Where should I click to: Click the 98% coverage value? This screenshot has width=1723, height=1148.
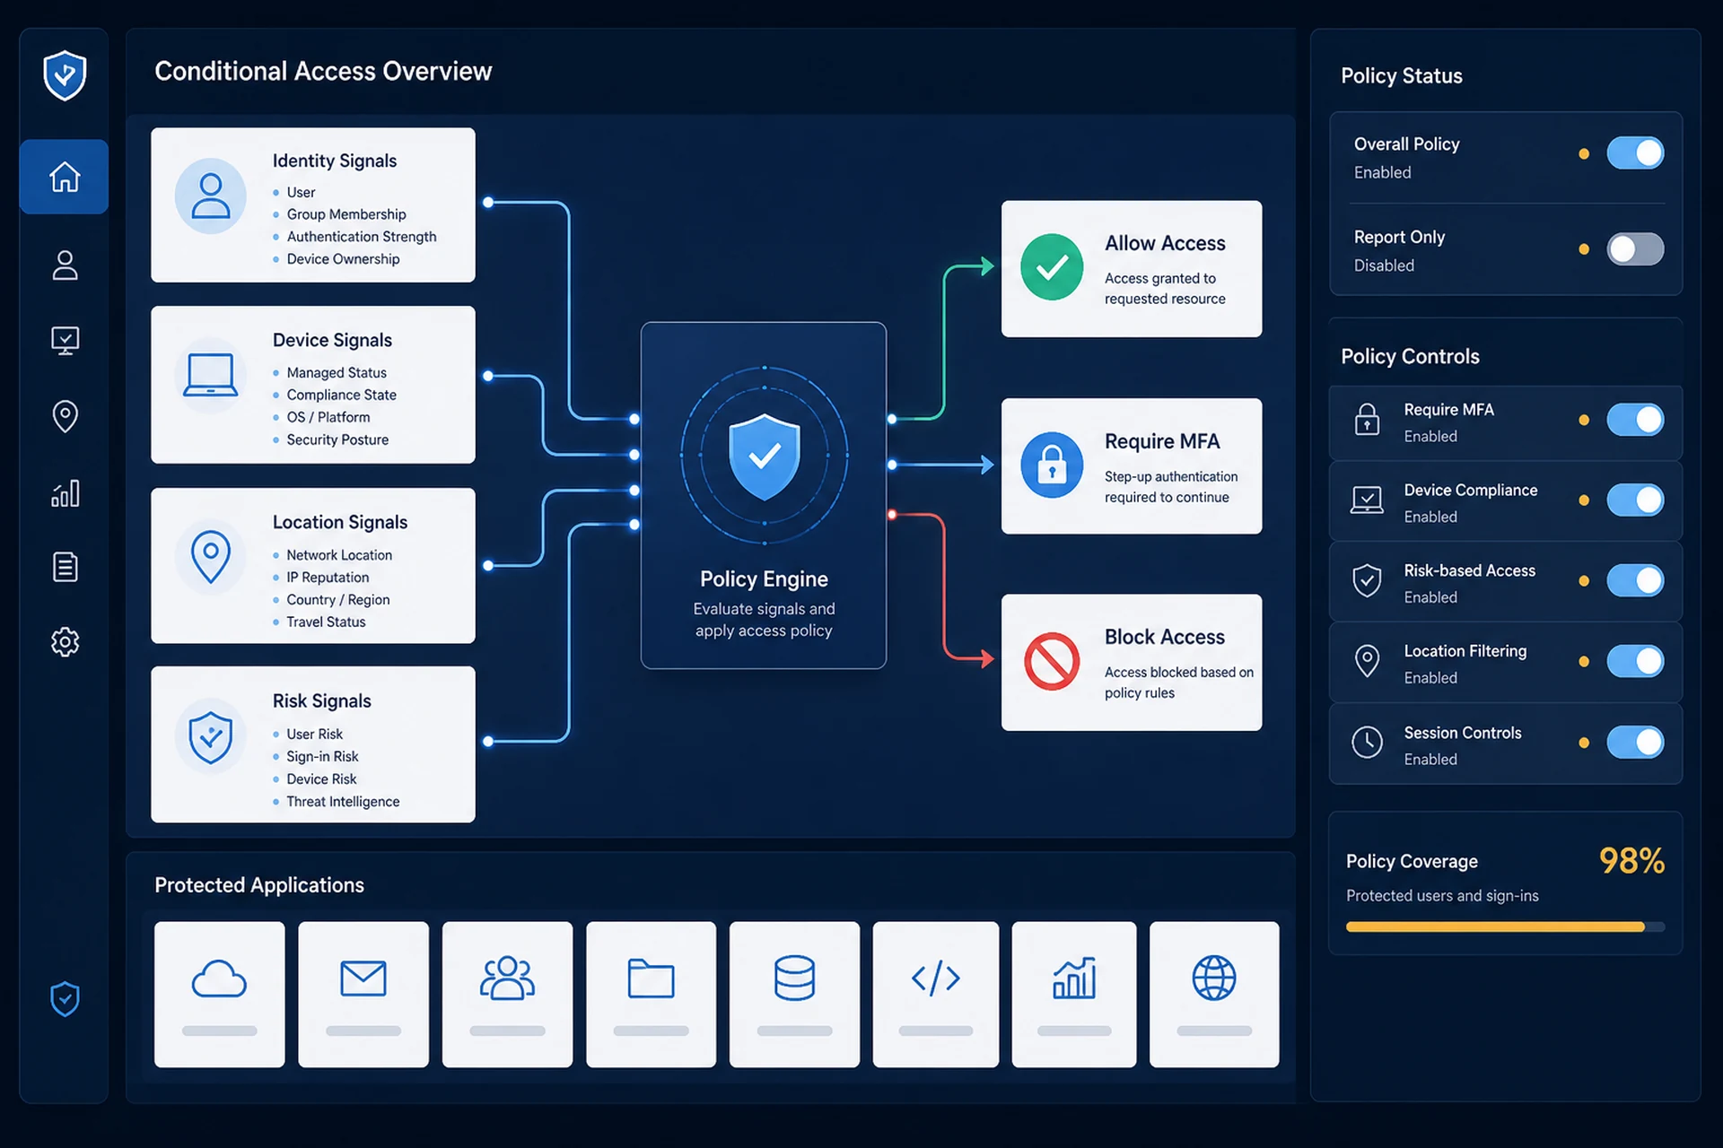tap(1631, 861)
